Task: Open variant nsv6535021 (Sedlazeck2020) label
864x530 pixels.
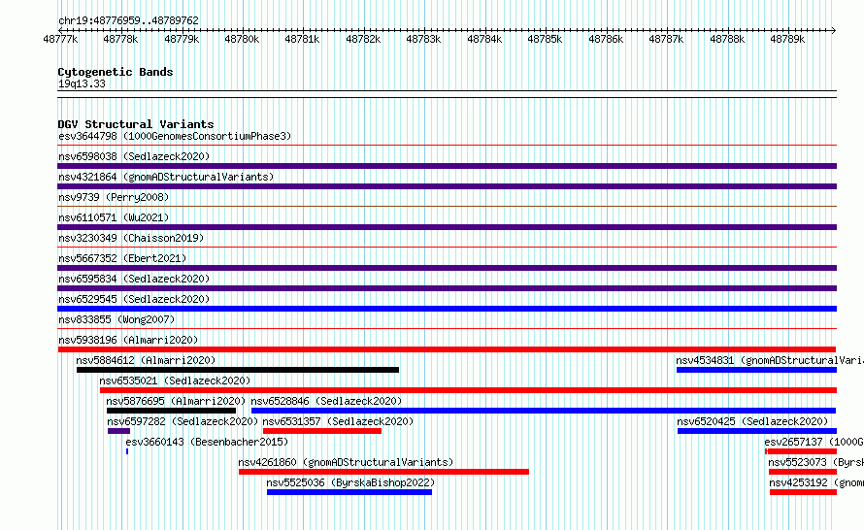Action: (175, 381)
